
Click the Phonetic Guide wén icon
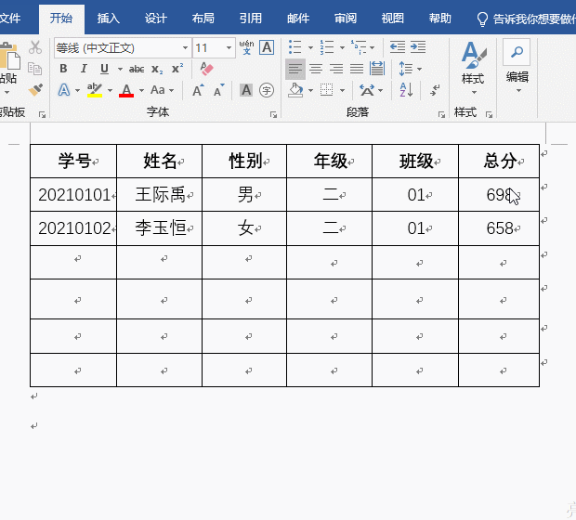(246, 47)
